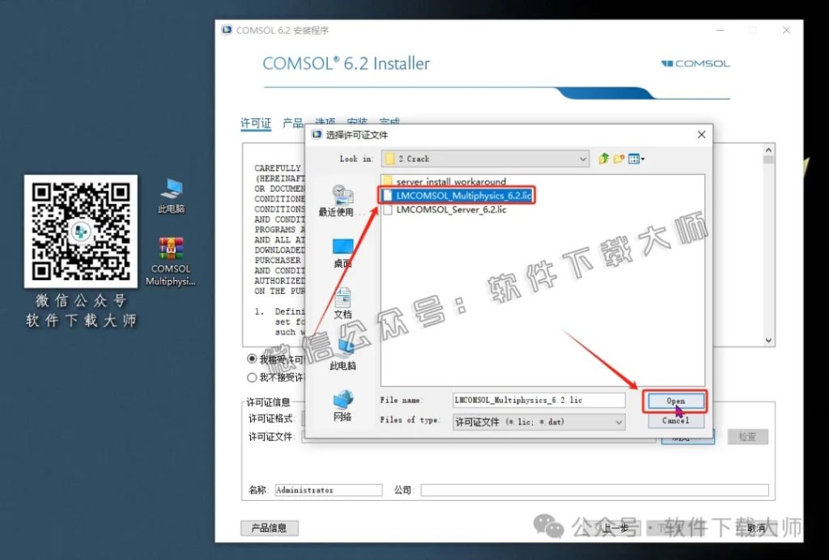The width and height of the screenshot is (829, 560).
Task: Select the Desktop (桌面) sidebar icon
Action: (x=342, y=247)
